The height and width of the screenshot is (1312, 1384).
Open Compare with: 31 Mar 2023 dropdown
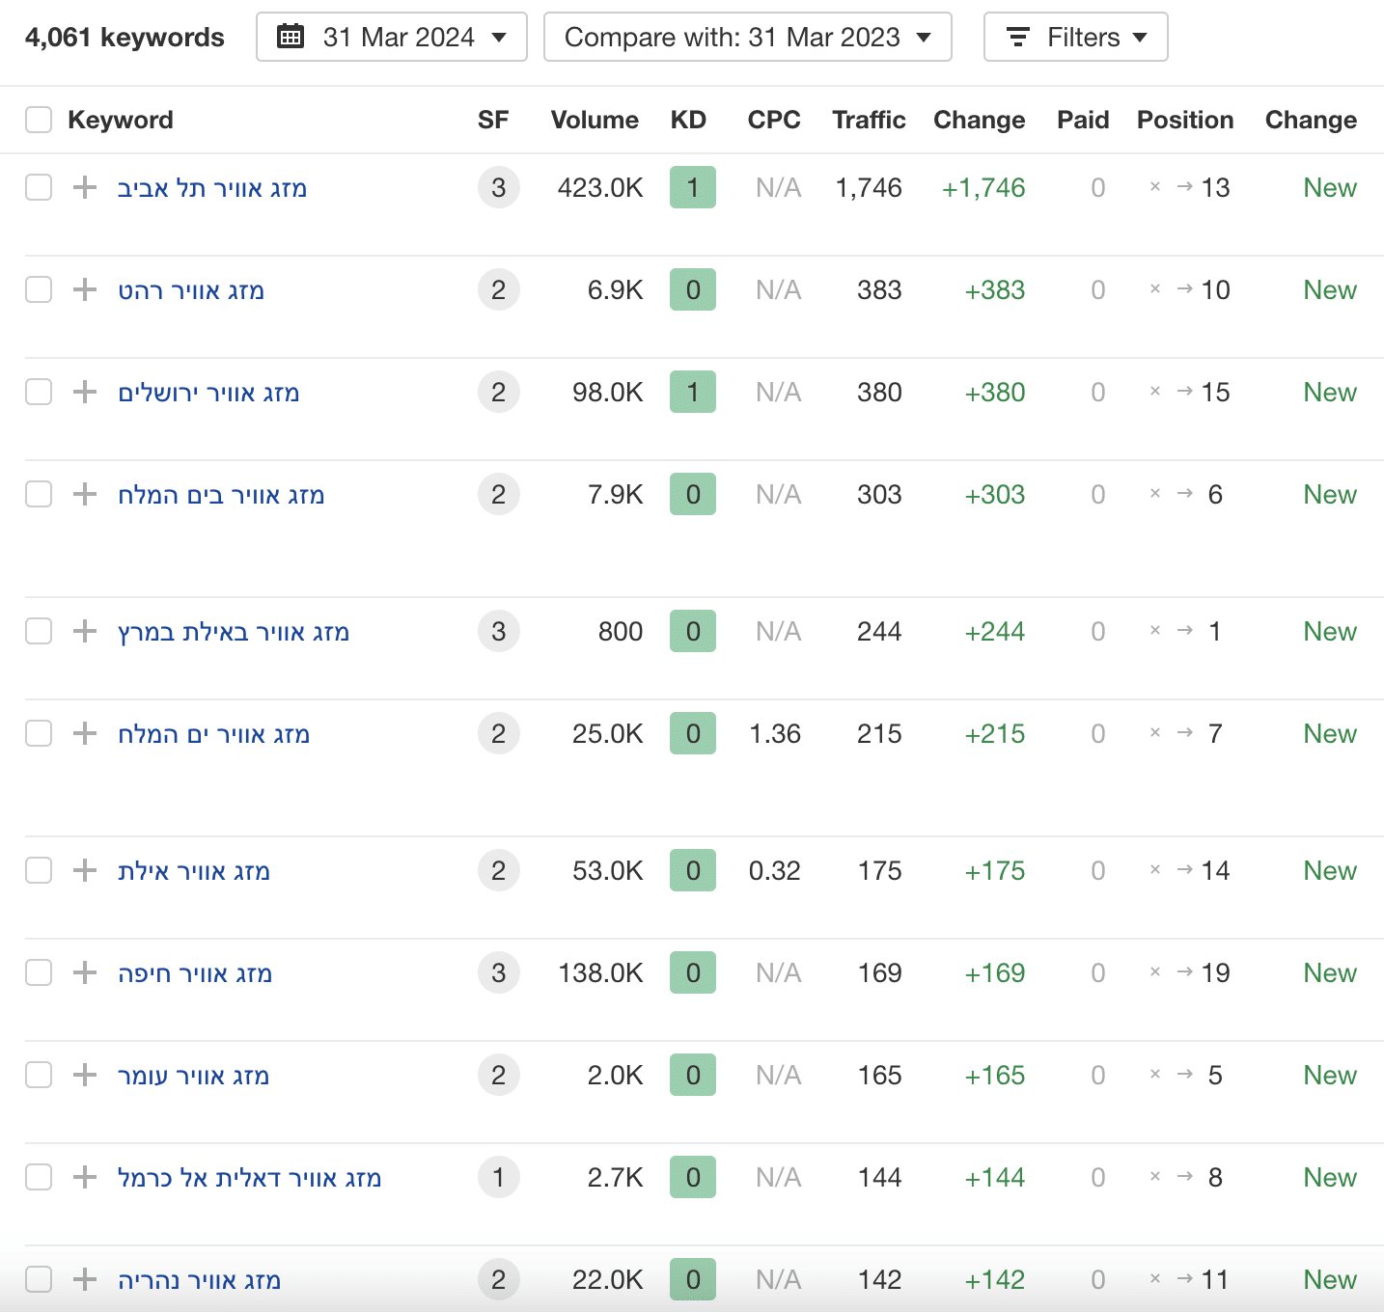(x=748, y=37)
